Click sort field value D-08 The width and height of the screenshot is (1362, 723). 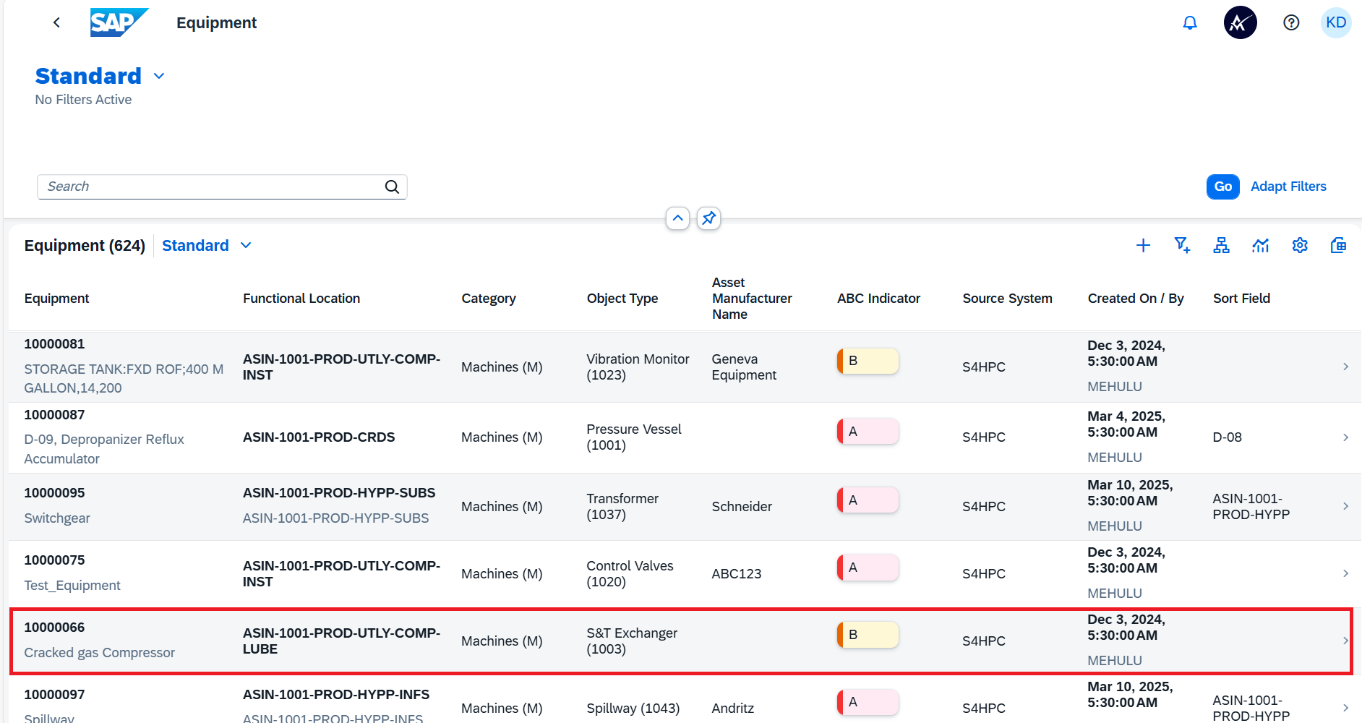pos(1227,437)
